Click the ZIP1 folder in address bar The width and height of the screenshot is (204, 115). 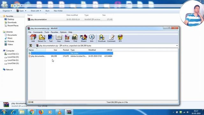point(18,6)
